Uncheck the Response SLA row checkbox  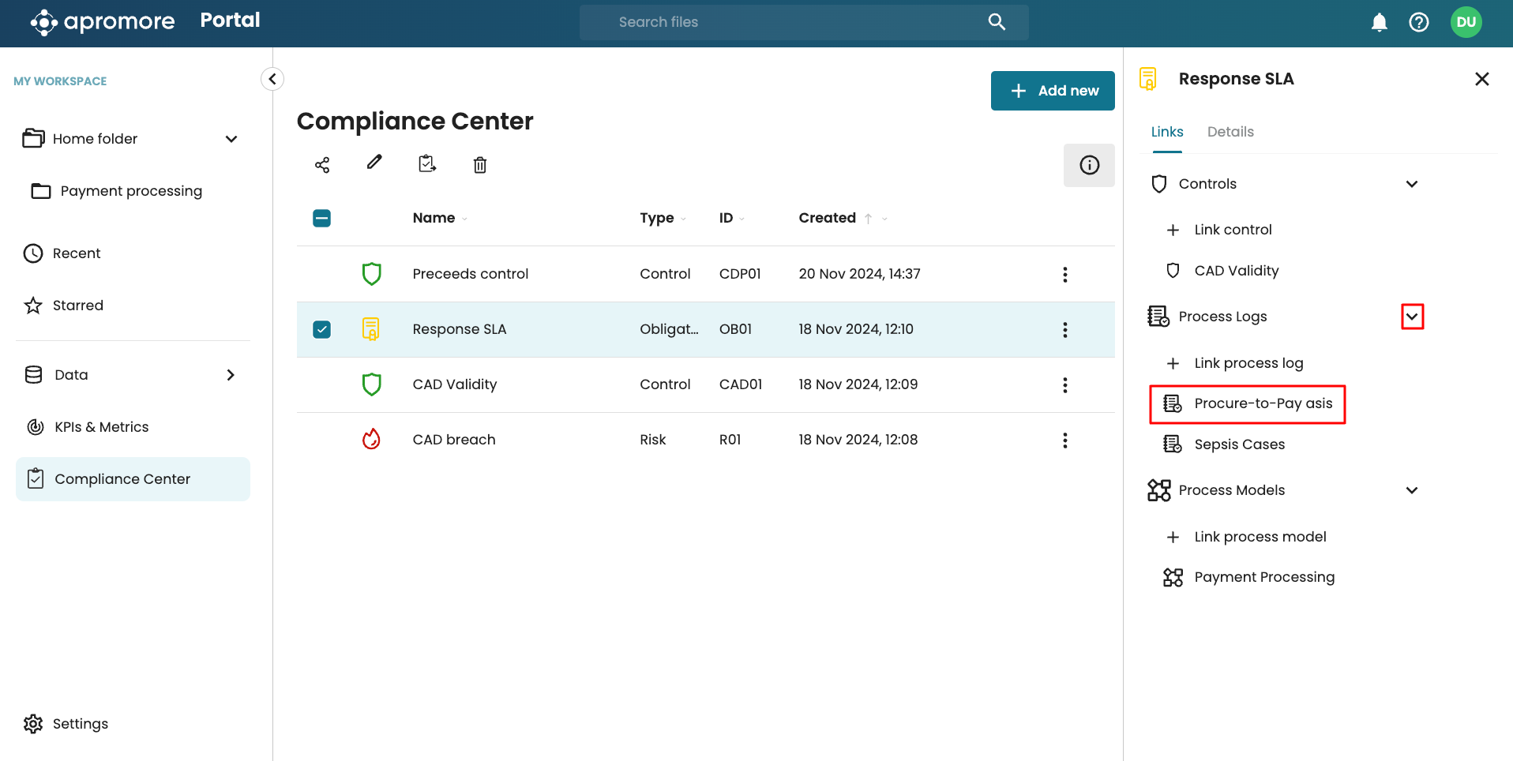(322, 329)
